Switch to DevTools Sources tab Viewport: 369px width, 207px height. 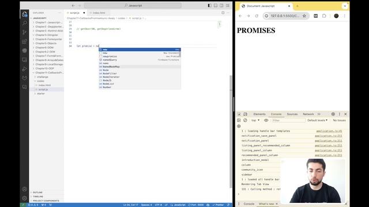(x=292, y=114)
